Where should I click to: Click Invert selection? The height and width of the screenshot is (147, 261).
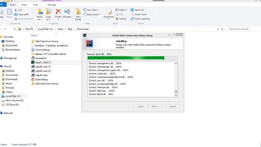coord(140,19)
